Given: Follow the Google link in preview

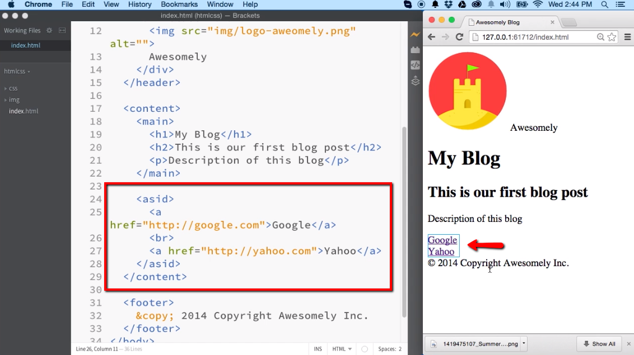Looking at the screenshot, I should tap(442, 240).
